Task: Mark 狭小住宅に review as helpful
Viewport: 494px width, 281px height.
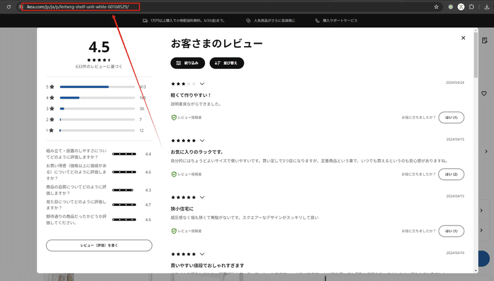Action: [x=451, y=231]
